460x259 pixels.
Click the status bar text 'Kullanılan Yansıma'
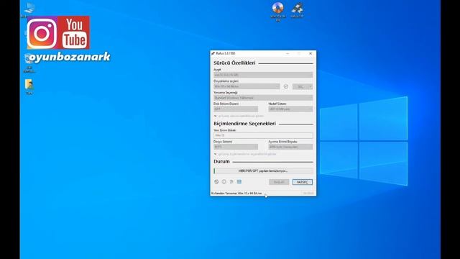click(x=236, y=194)
